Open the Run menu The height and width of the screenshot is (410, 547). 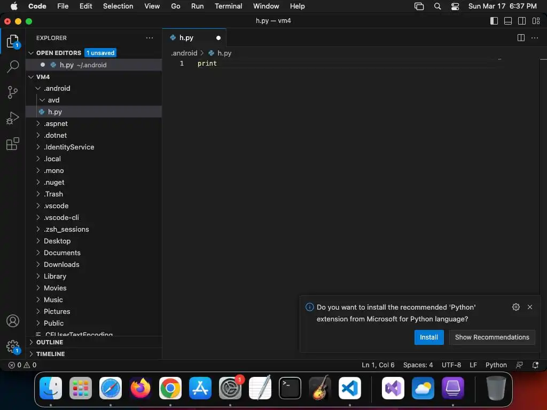[197, 6]
